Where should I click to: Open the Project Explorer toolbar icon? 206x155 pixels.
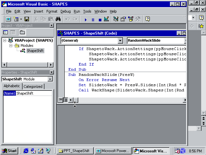116,19
